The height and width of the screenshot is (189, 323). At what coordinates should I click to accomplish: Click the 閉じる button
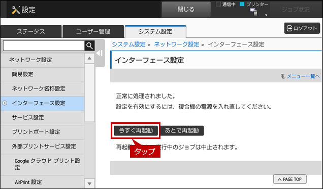tap(186, 10)
